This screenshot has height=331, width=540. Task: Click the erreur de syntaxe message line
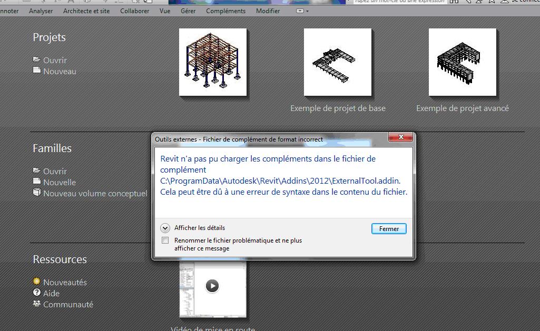[x=284, y=192]
